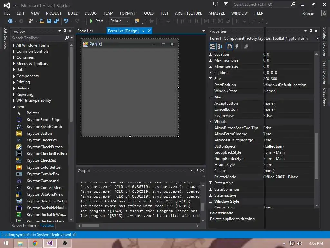
Task: Click the Save All toolbar icon
Action: point(56,21)
